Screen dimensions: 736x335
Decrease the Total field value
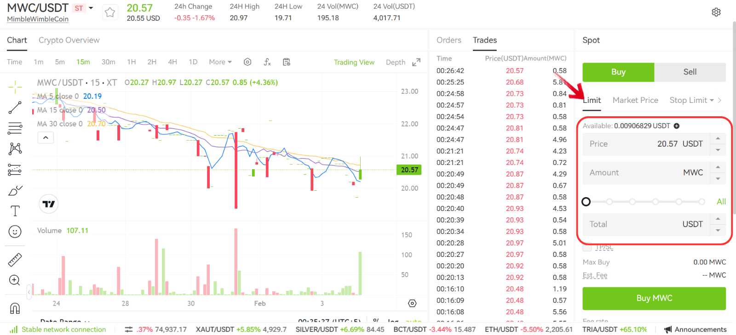tap(718, 230)
